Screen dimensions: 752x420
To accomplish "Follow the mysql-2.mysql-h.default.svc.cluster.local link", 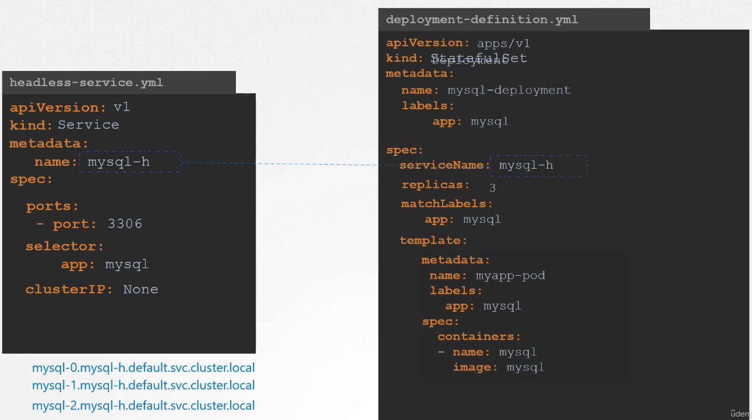I will tap(143, 406).
